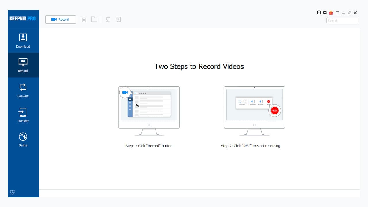This screenshot has height=207, width=368.
Task: Open the hamburger main menu
Action: 337,13
